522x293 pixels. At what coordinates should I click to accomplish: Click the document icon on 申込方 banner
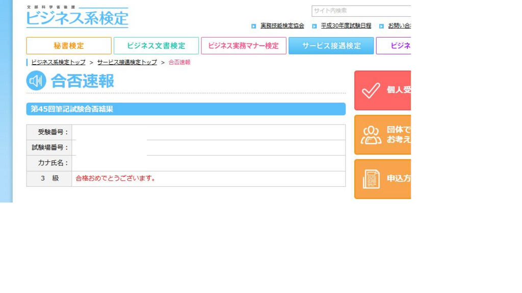[371, 179]
